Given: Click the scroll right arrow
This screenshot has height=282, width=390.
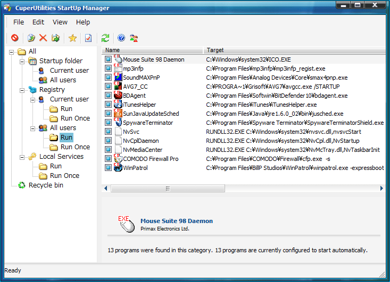Looking at the screenshot, I should tap(381, 189).
